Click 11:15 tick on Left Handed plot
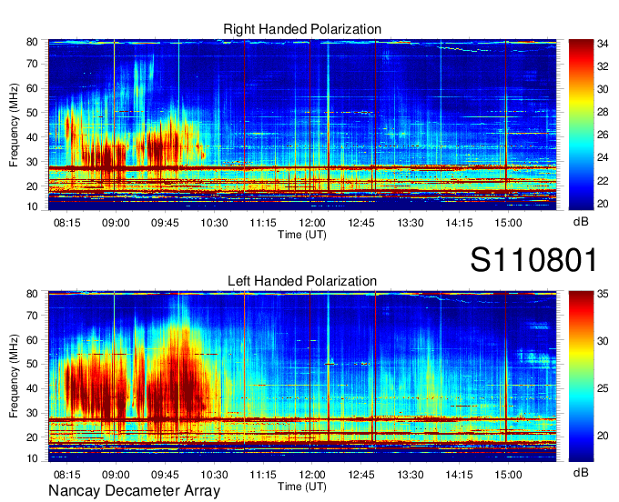 263,475
